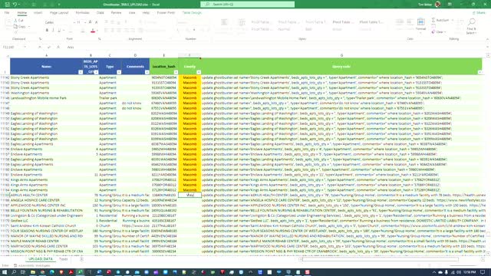Screen dimensions: 491x276
Task: Click the AutoSum button
Action: 440,20
